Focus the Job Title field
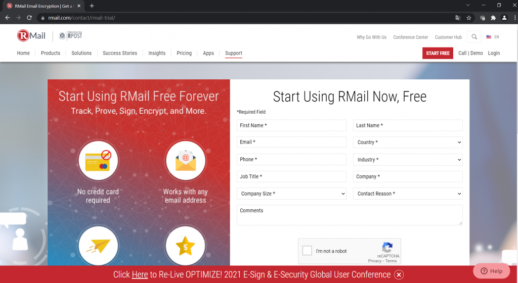 (291, 176)
